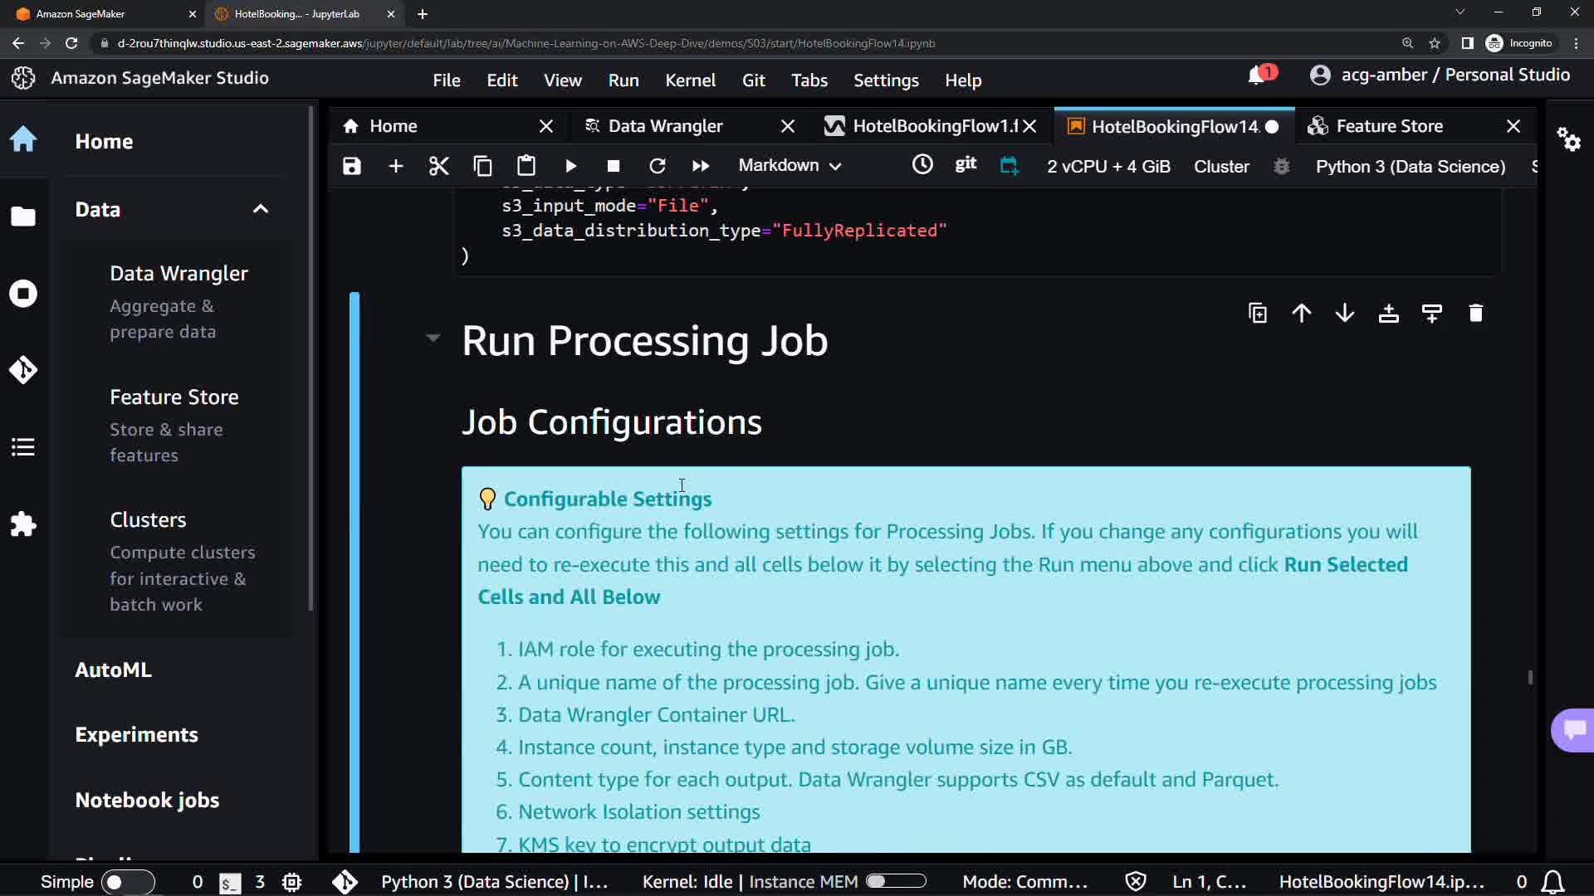The height and width of the screenshot is (896, 1594).
Task: Toggle the Instance MEM switch in the status bar
Action: pyautogui.click(x=895, y=882)
